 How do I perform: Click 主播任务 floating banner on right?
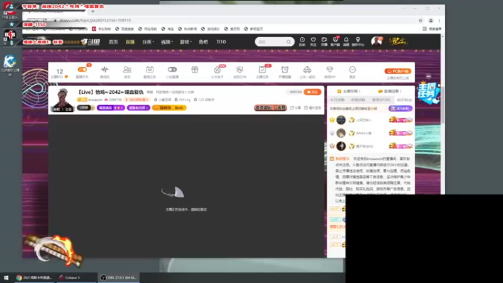click(429, 93)
